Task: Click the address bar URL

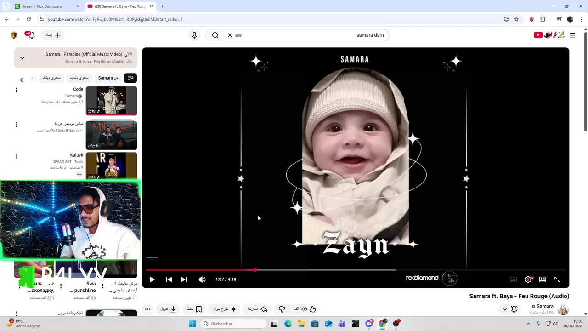Action: [115, 19]
